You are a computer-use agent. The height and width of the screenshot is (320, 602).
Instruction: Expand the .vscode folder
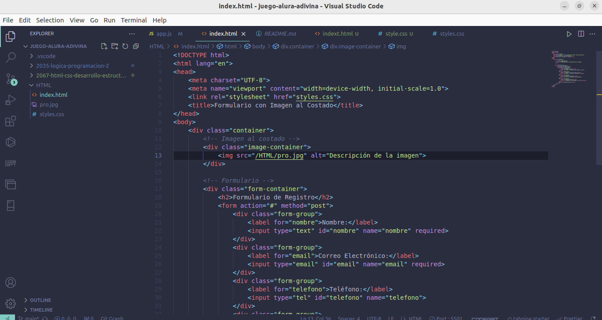coord(46,56)
